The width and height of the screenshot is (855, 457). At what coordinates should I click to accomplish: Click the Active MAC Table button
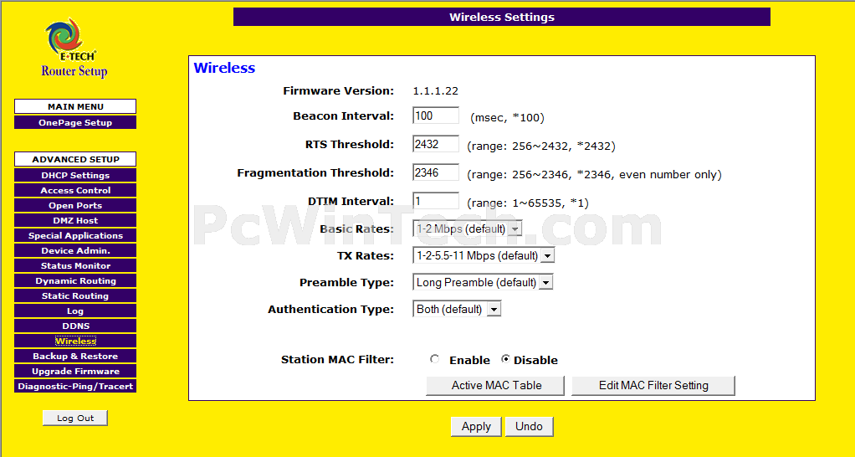(495, 386)
